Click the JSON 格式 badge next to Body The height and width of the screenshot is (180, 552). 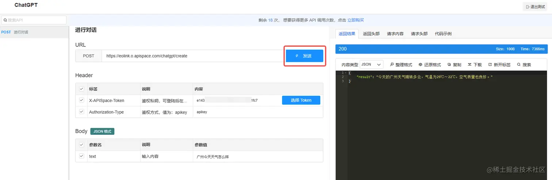point(102,131)
